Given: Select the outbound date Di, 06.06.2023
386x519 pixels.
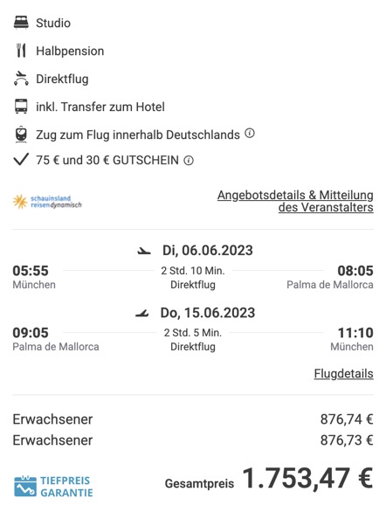Looking at the screenshot, I should pos(207,251).
